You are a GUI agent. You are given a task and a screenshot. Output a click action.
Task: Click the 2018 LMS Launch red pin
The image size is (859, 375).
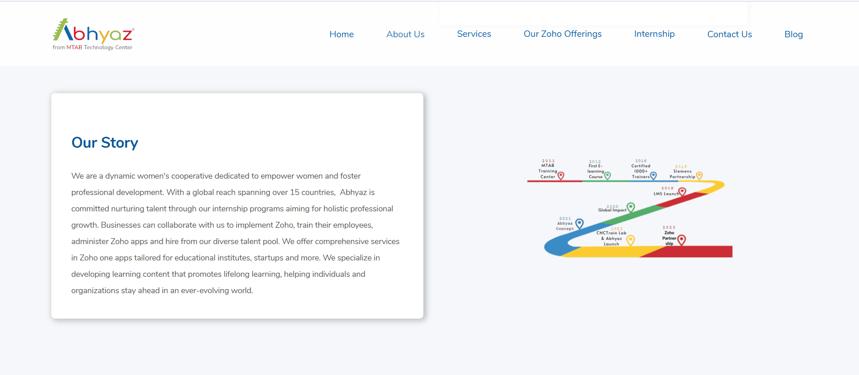682,192
